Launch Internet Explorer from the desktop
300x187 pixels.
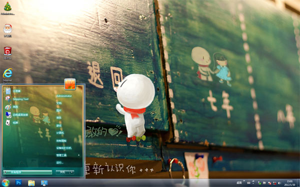[x=7, y=76]
